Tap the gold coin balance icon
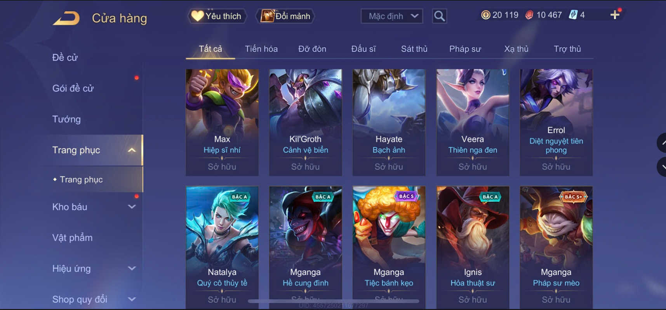This screenshot has height=310, width=666. pyautogui.click(x=485, y=15)
